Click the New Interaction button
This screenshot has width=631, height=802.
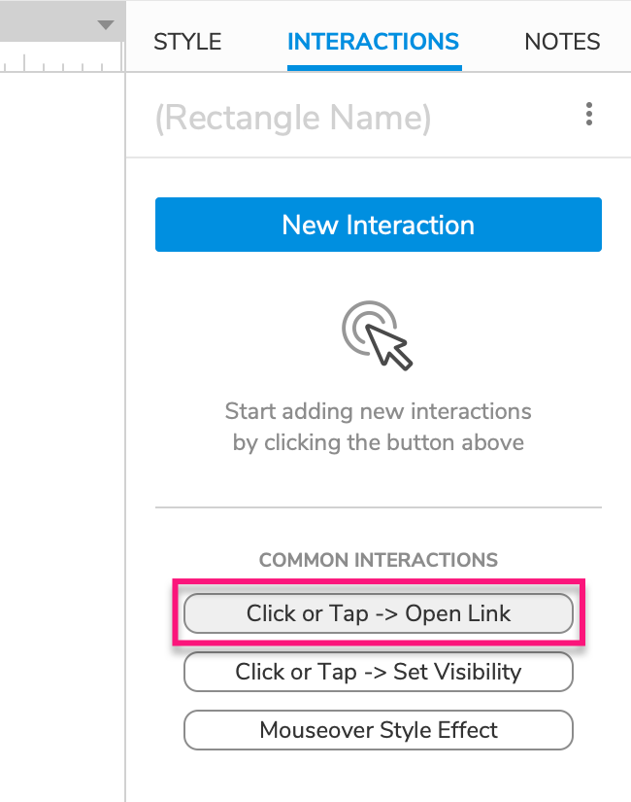pos(379,225)
